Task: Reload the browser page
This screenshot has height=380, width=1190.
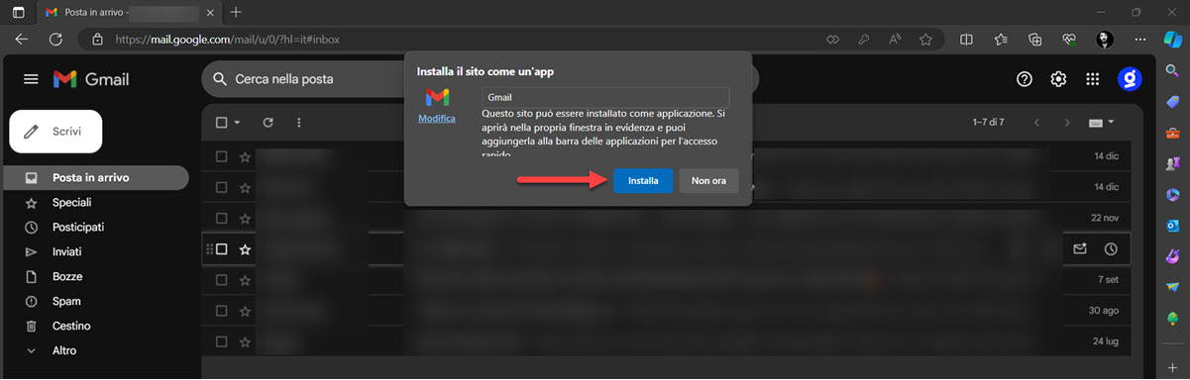Action: (55, 40)
